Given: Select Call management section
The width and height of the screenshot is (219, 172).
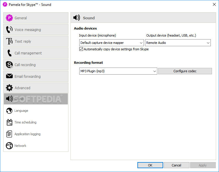Looking at the screenshot, I should [x=36, y=53].
